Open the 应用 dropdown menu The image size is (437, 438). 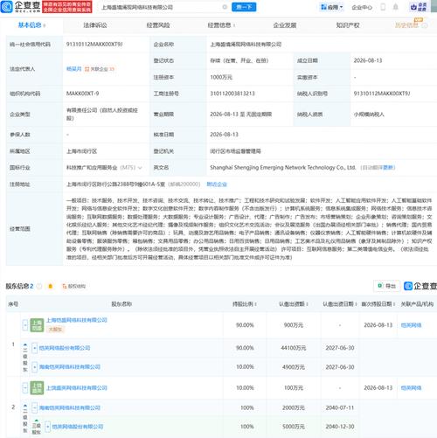(332, 7)
